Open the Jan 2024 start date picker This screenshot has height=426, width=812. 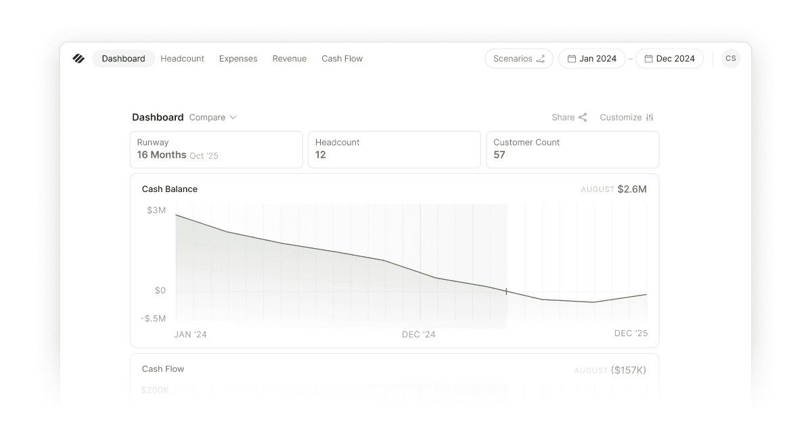592,58
